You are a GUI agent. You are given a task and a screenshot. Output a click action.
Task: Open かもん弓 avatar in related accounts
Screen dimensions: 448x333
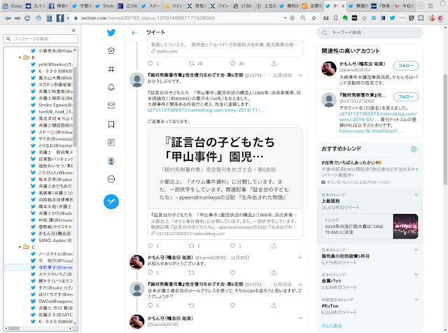pyautogui.click(x=329, y=69)
